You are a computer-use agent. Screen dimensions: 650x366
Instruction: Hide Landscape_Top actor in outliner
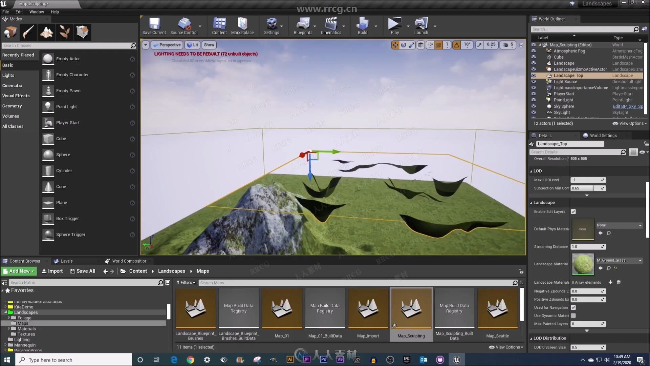click(534, 76)
